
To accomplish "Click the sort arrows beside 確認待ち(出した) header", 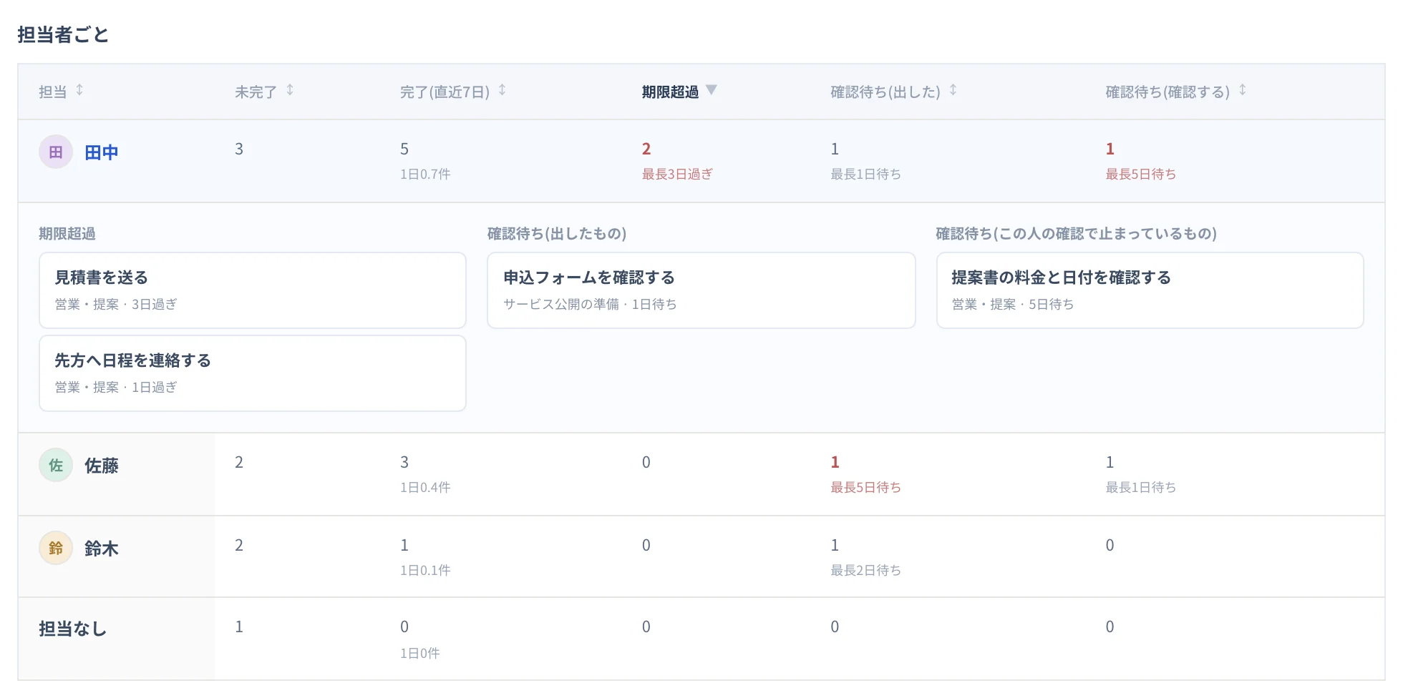I will 953,90.
